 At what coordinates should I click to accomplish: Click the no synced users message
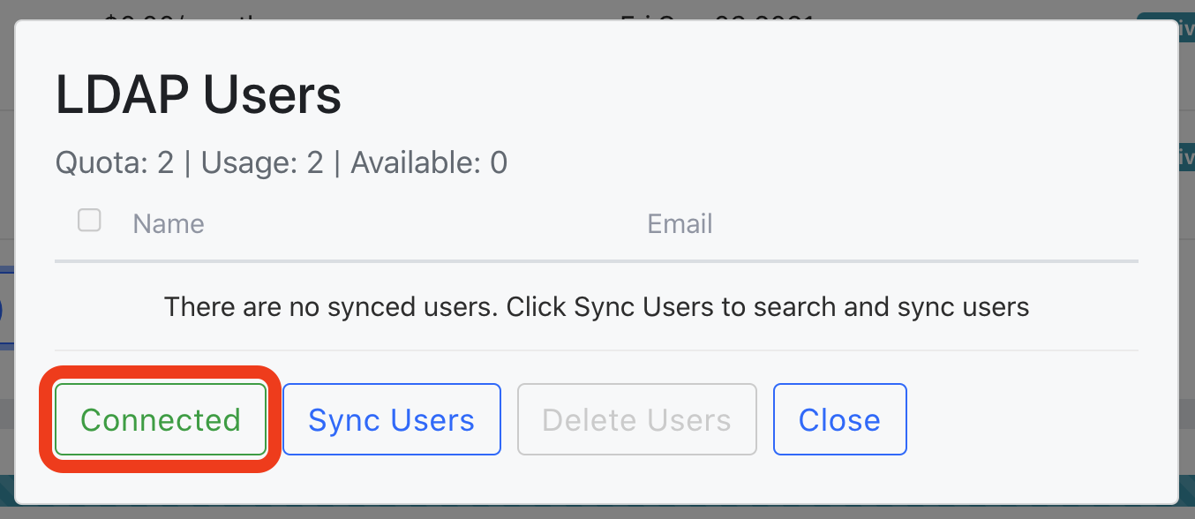(597, 307)
